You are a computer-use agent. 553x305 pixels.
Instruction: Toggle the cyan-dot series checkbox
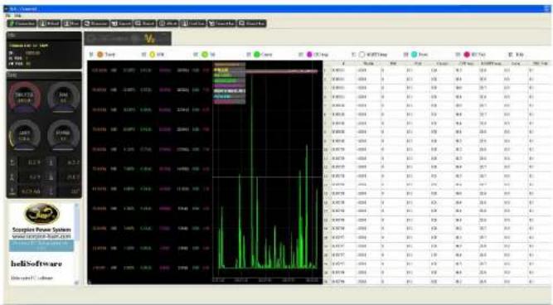[406, 55]
